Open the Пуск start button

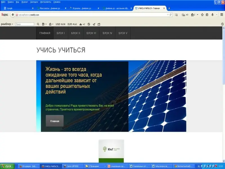click(x=7, y=166)
